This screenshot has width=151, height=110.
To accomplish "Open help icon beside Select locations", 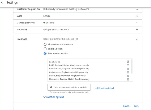I will 77,39.
